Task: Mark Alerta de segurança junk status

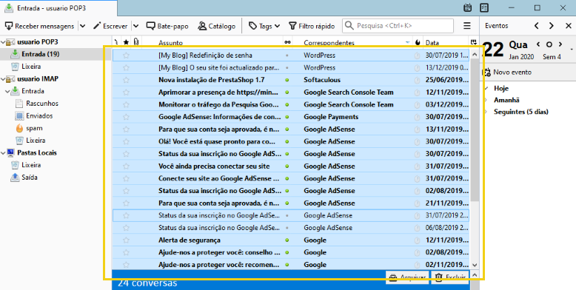Action: pos(417,240)
